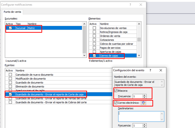
Task: Select the Punto de venta tab
Action: click(12, 12)
